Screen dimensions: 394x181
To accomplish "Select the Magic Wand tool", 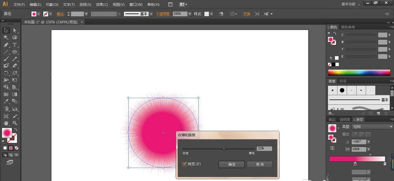I will click(6, 38).
